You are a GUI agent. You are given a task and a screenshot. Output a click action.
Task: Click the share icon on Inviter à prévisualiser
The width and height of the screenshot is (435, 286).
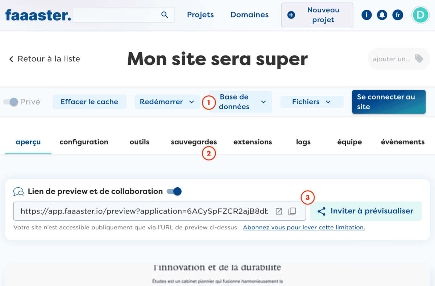point(321,211)
